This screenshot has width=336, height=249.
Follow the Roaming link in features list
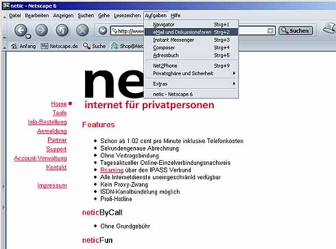coord(112,170)
